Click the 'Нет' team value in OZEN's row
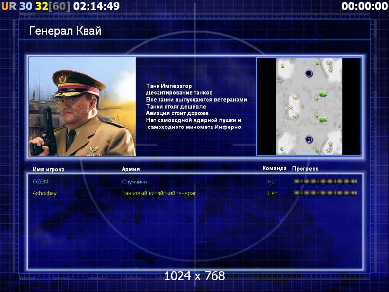 point(272,182)
